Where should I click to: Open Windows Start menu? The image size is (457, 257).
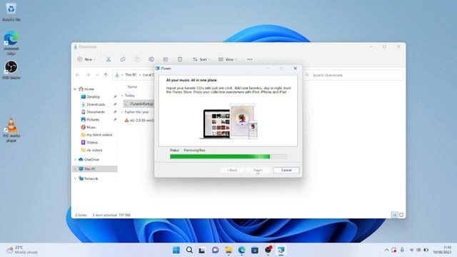coord(176,250)
